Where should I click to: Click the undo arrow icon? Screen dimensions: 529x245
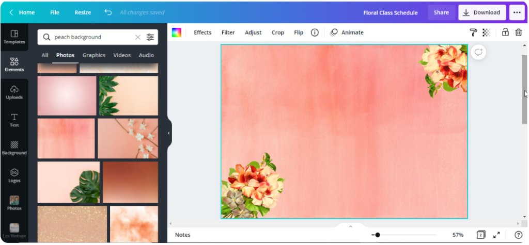point(107,12)
